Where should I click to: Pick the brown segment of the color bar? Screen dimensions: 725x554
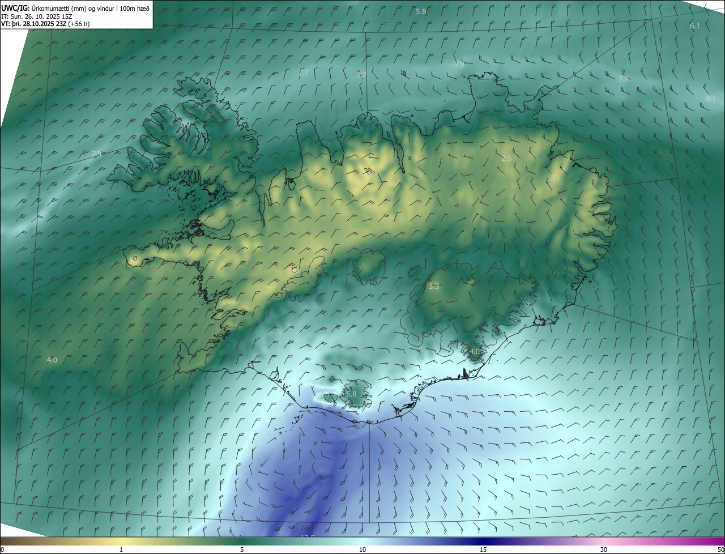28,541
